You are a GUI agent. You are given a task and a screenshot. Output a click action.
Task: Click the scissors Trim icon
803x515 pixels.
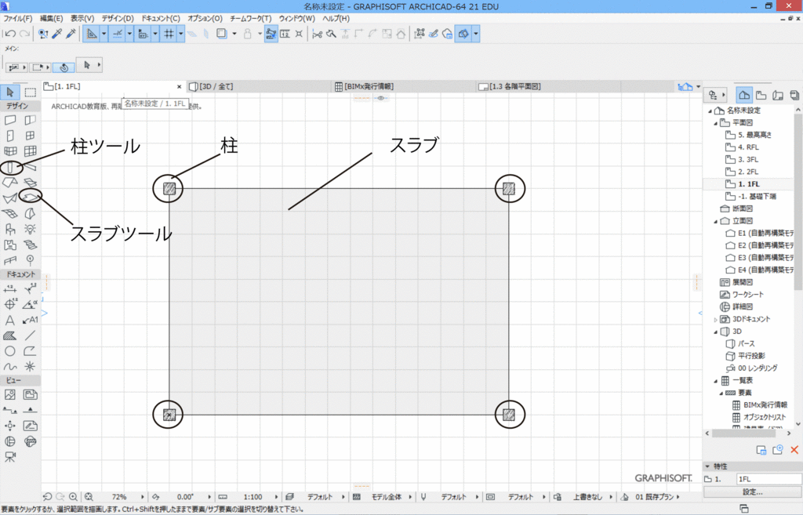(317, 34)
